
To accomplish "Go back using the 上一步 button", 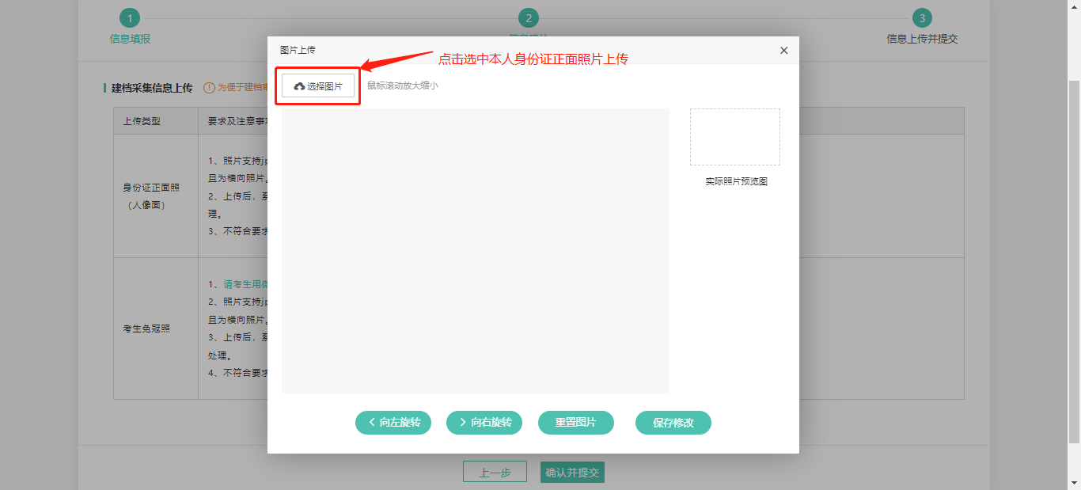I will coord(495,471).
